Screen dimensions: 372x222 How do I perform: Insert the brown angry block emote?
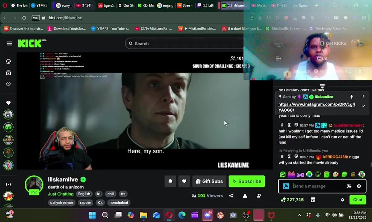353,175
